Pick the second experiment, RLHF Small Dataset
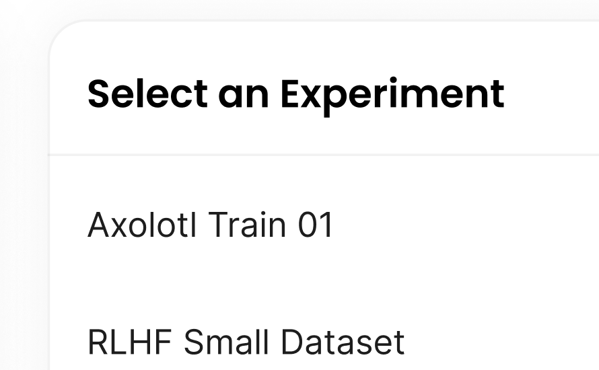 point(246,342)
